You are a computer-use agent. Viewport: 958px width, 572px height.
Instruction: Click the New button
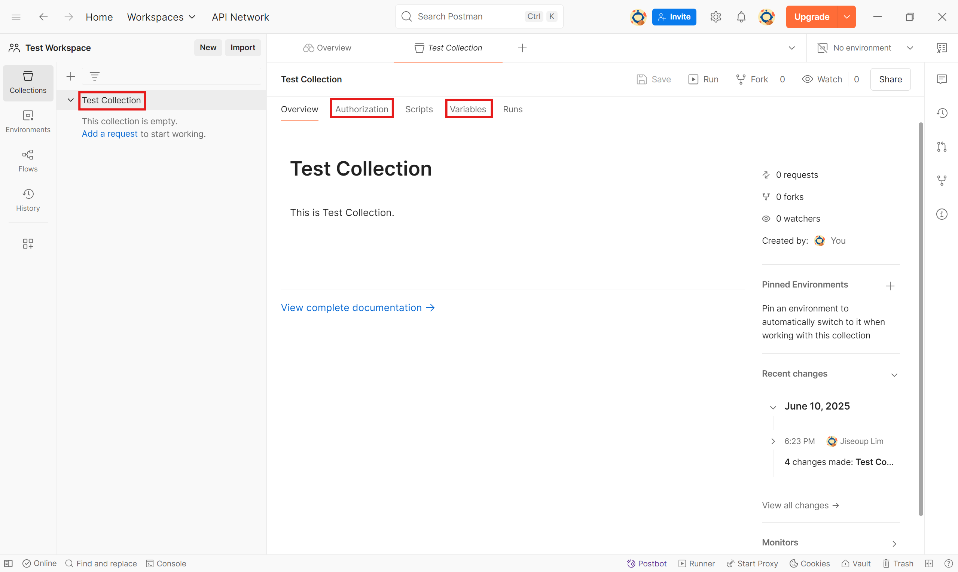208,48
